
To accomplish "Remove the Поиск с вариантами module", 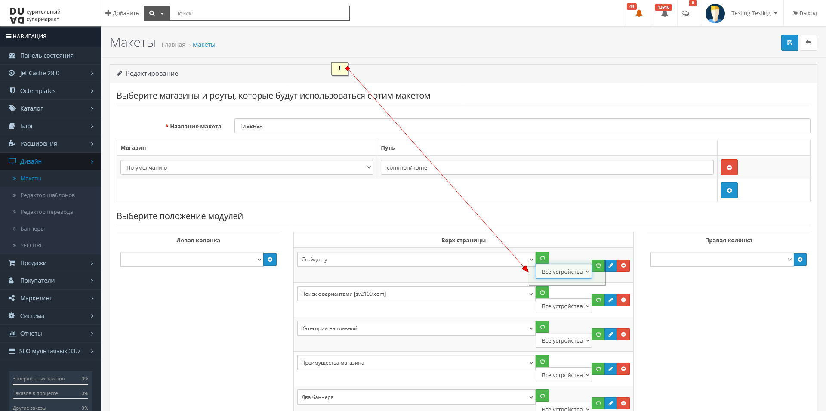I will coord(623,300).
